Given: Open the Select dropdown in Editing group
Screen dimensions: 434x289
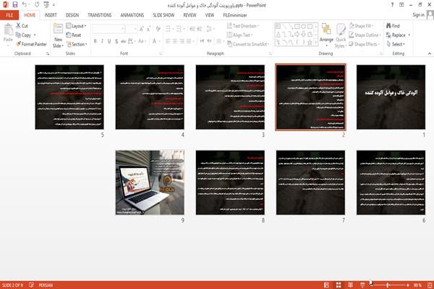Looking at the screenshot, I should [x=396, y=44].
